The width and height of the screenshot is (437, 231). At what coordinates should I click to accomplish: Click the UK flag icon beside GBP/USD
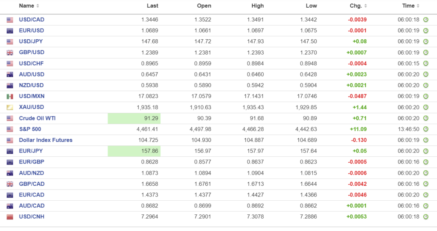pyautogui.click(x=10, y=53)
